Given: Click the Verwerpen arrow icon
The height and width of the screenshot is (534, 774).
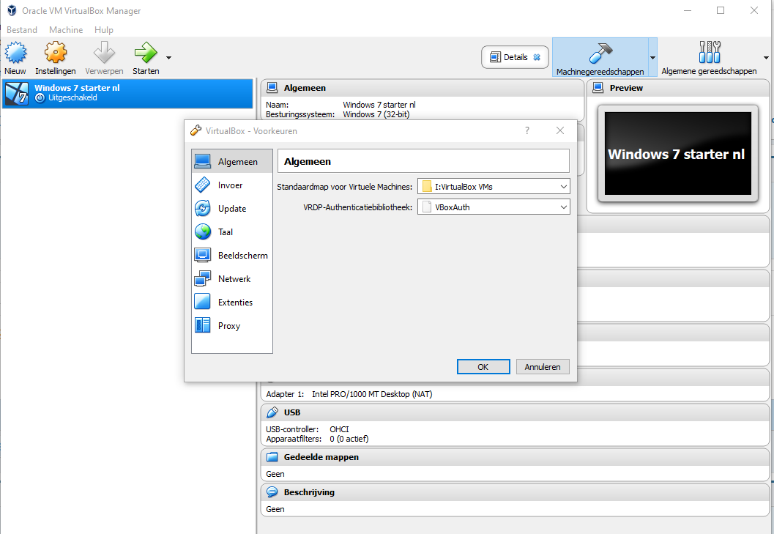Looking at the screenshot, I should [104, 52].
